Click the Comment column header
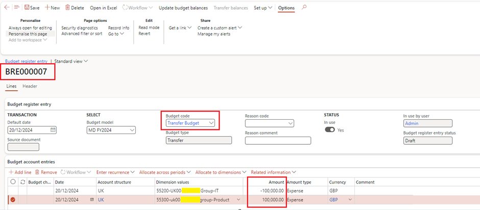The image size is (480, 210). click(365, 182)
